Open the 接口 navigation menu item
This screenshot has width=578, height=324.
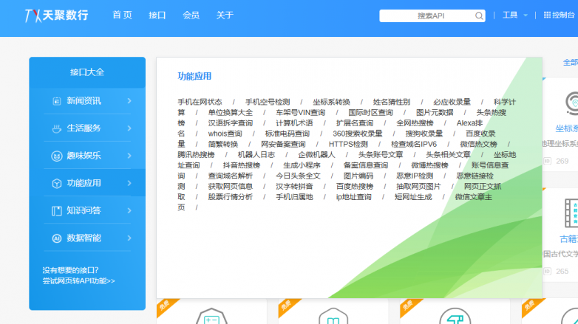tap(157, 15)
